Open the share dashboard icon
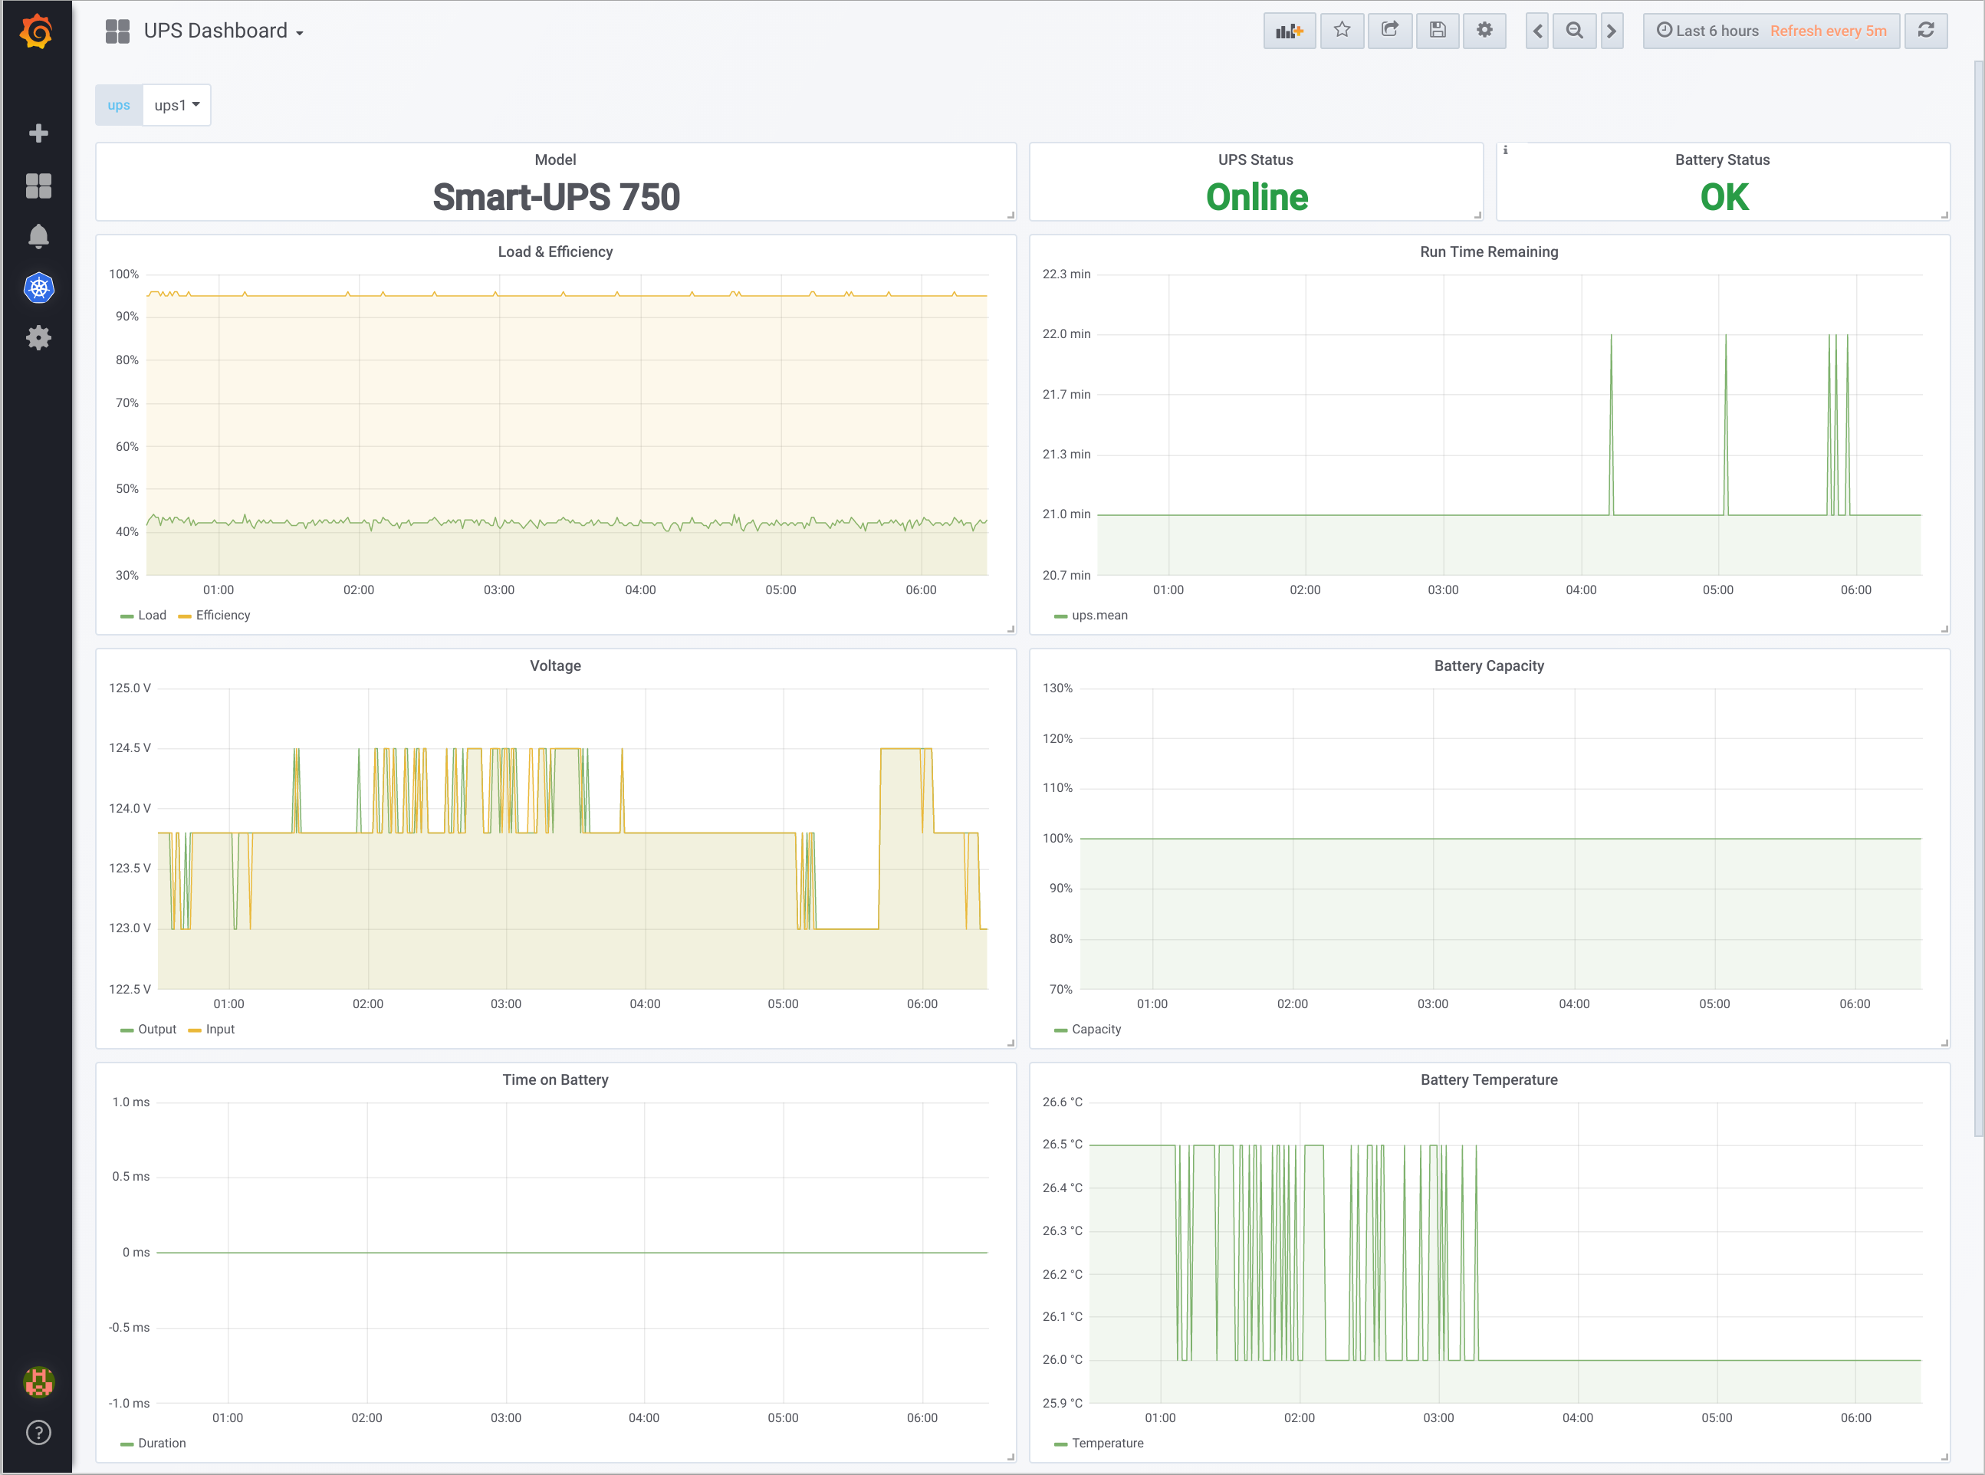This screenshot has width=1985, height=1475. coord(1389,31)
